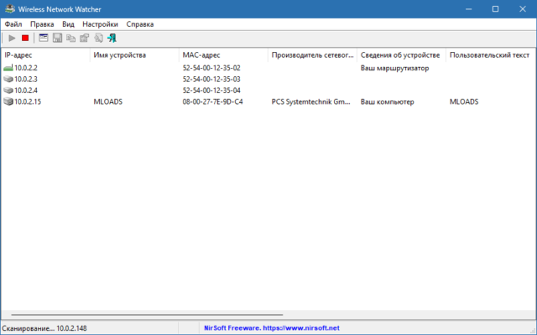Sort by Производитель сетевог... column header
Screen dimensions: 537x335
[312, 55]
